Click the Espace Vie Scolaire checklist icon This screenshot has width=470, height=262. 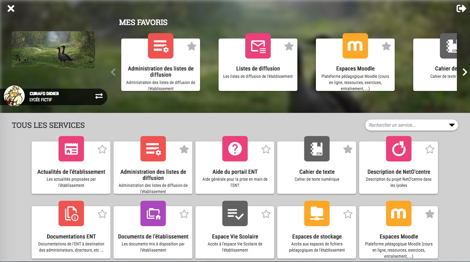[x=235, y=213]
